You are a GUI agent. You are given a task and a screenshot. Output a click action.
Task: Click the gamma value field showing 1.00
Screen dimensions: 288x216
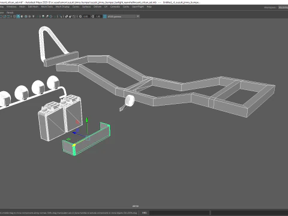(x=98, y=16)
